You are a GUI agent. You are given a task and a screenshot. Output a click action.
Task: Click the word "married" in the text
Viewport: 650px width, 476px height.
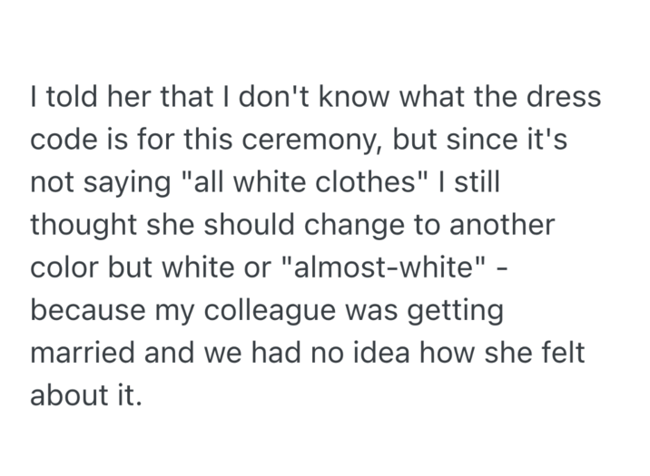coord(80,354)
